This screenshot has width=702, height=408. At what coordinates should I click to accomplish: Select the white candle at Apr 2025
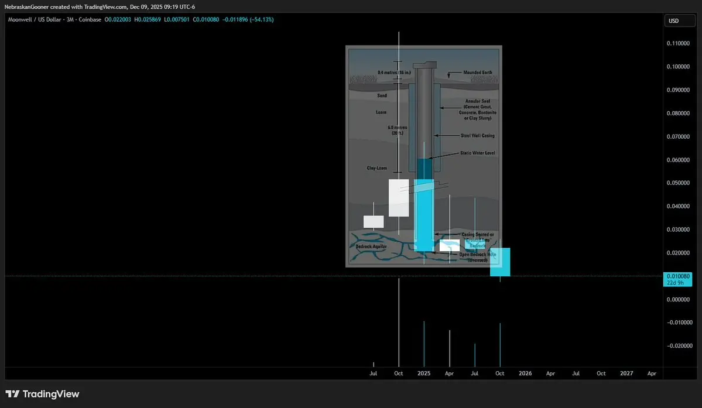(450, 246)
